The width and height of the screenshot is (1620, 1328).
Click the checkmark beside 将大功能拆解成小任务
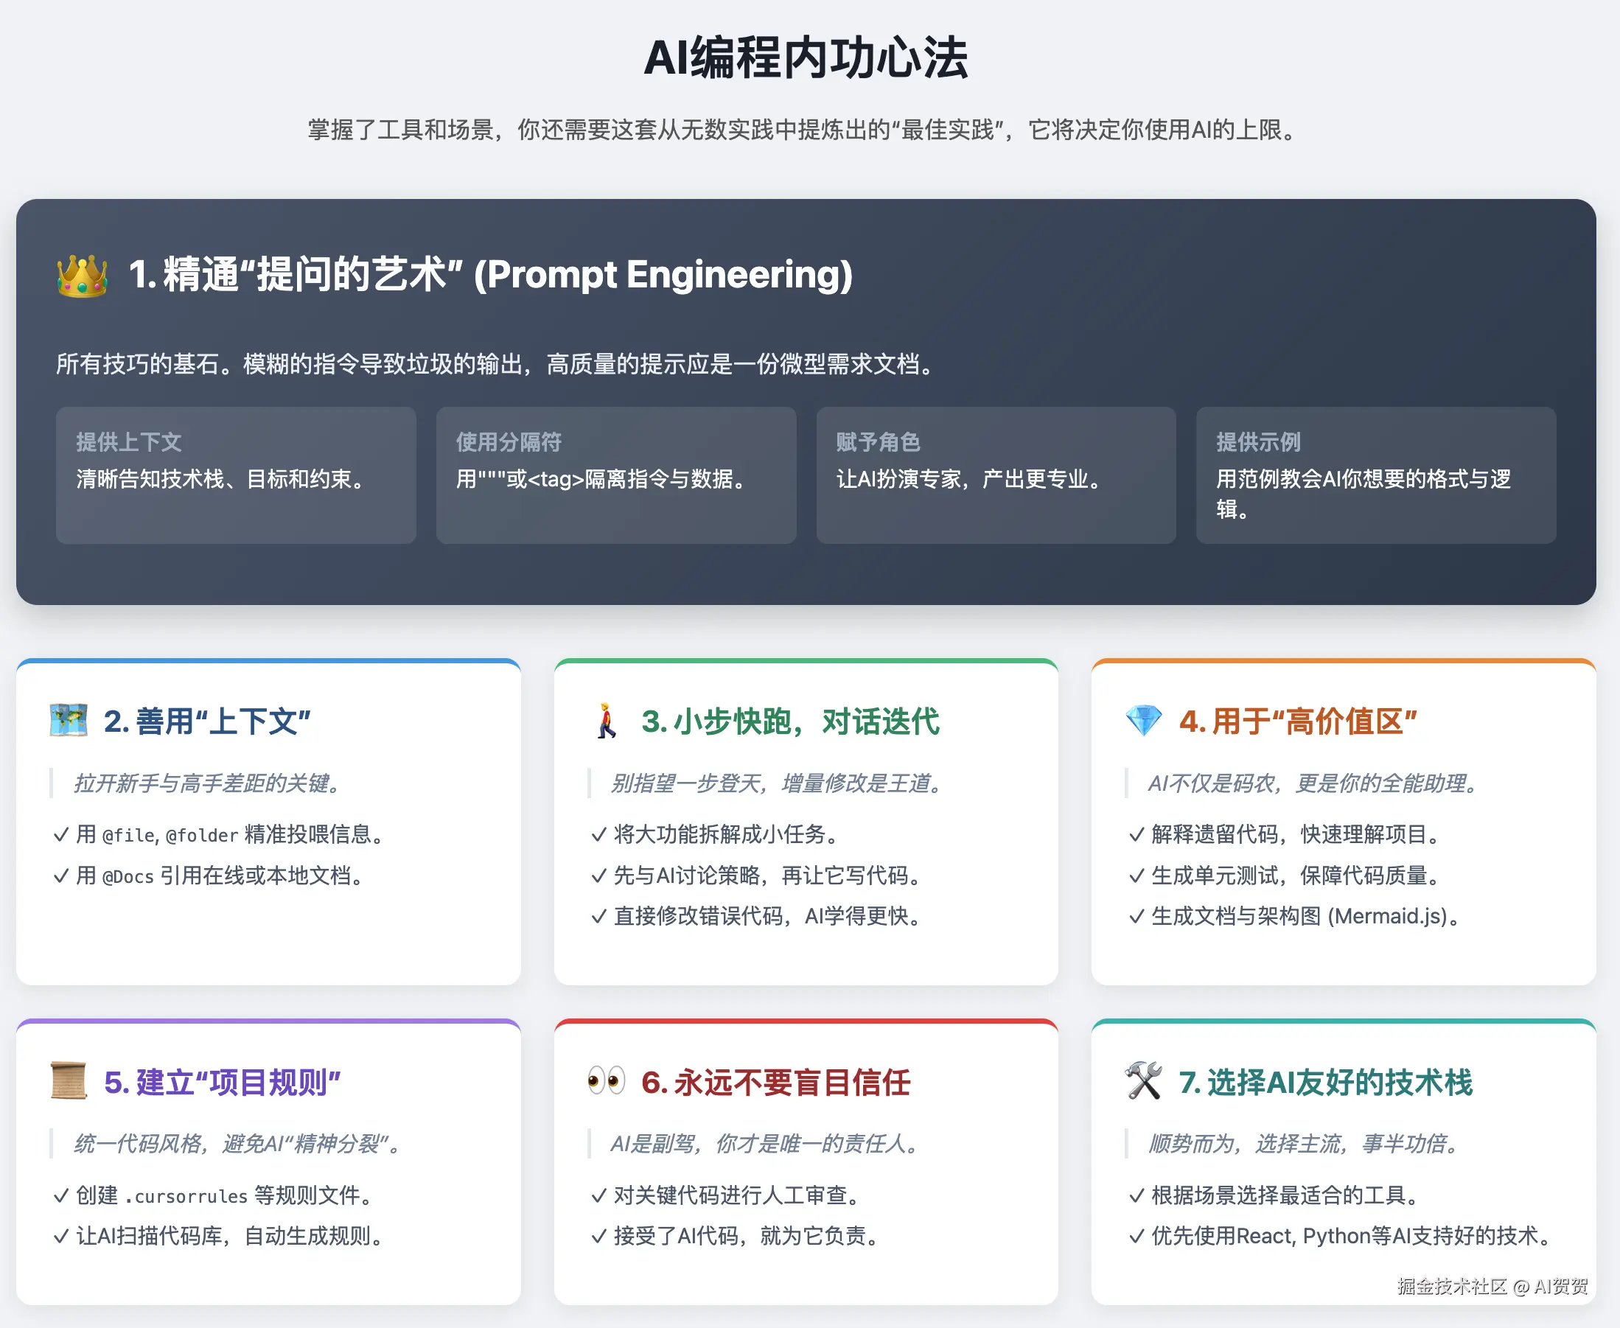tap(599, 834)
